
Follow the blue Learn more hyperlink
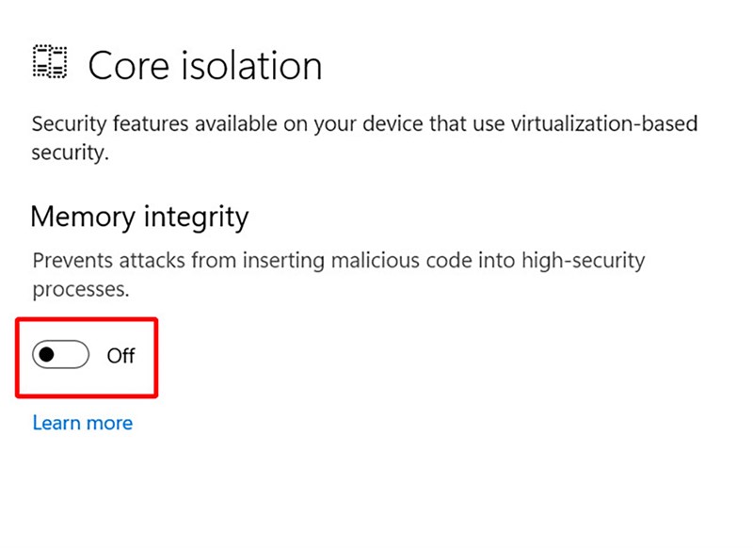[82, 423]
